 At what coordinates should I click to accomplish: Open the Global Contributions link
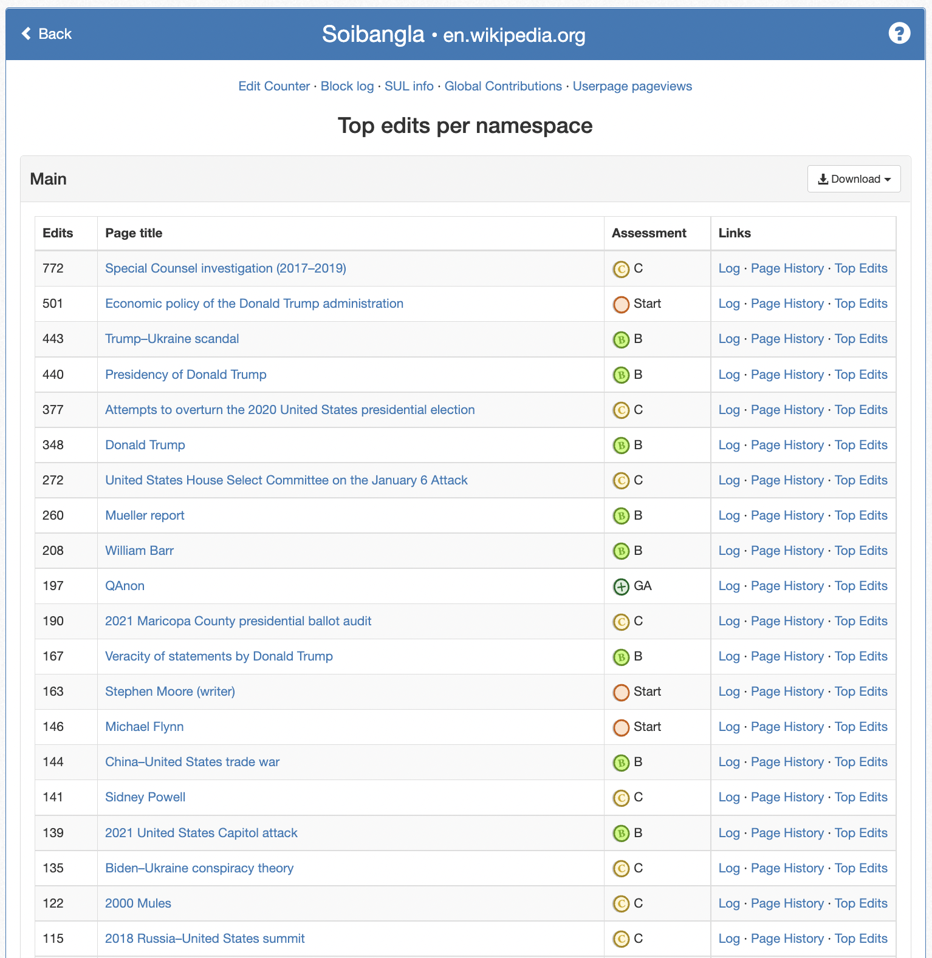point(503,86)
